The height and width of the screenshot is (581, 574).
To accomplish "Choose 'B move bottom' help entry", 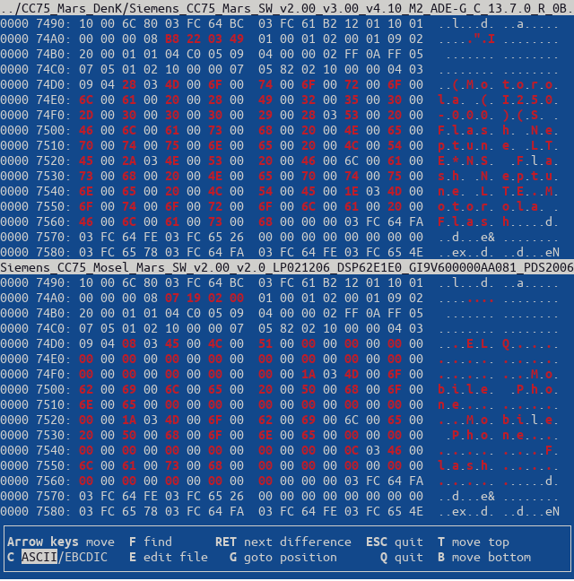I will coord(484,557).
